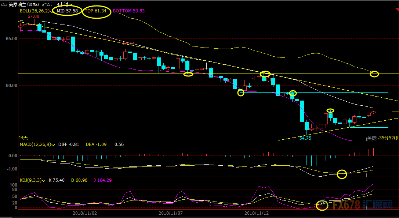Expand the BOLL(26,26,2) indicator dropdown
The width and height of the screenshot is (399, 218).
point(51,11)
